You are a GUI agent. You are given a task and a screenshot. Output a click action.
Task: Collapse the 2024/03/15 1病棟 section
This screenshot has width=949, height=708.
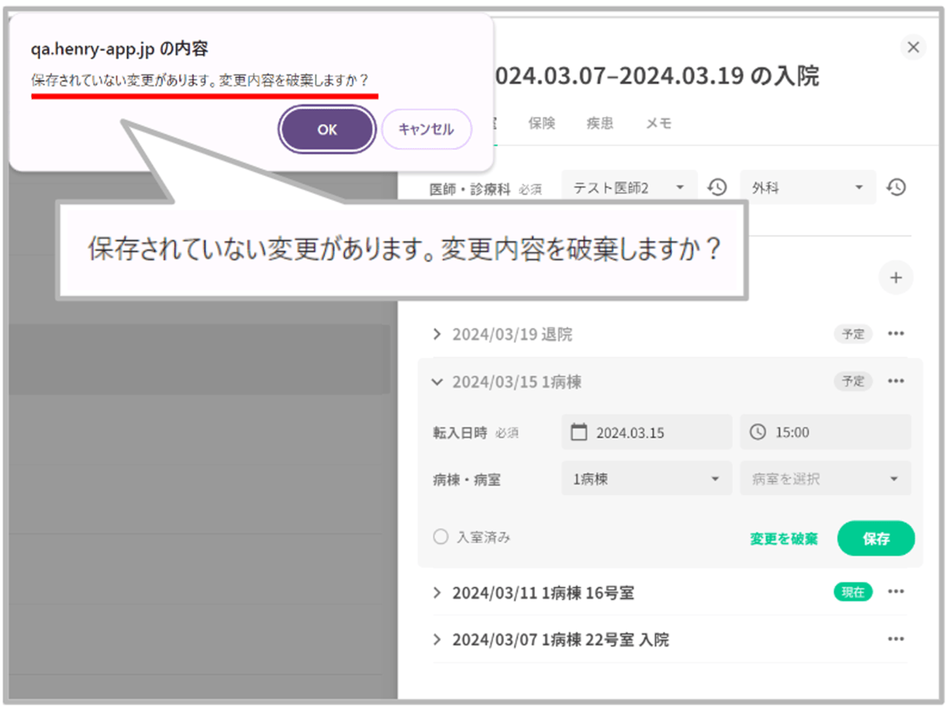point(437,382)
